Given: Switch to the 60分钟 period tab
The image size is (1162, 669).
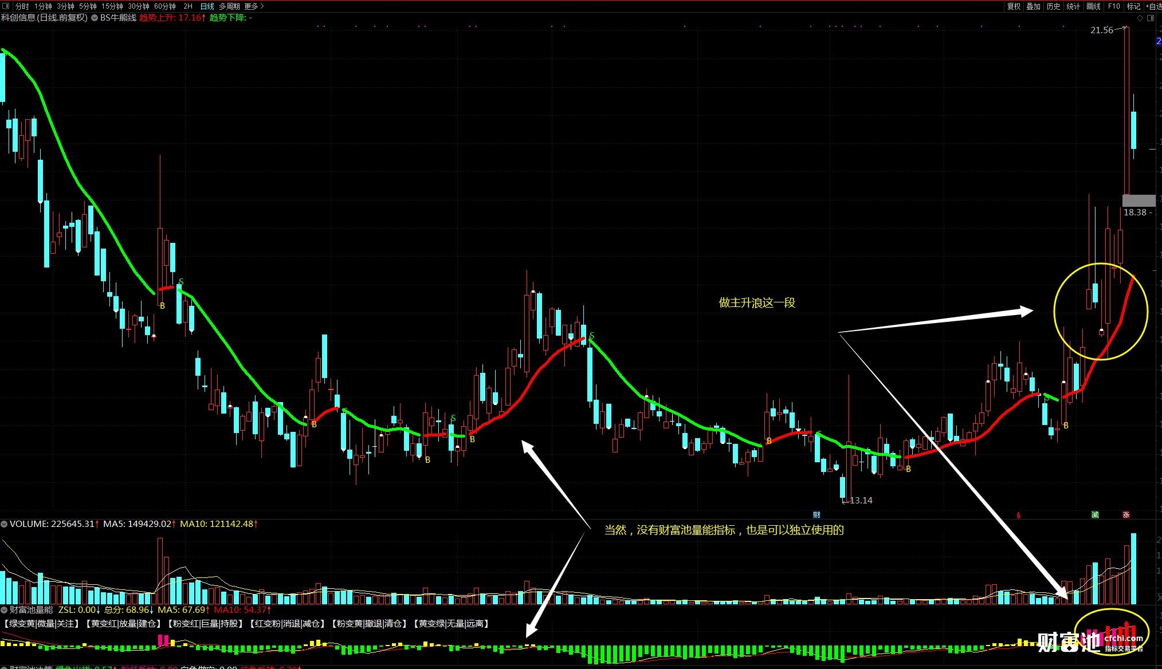Looking at the screenshot, I should click(x=165, y=6).
